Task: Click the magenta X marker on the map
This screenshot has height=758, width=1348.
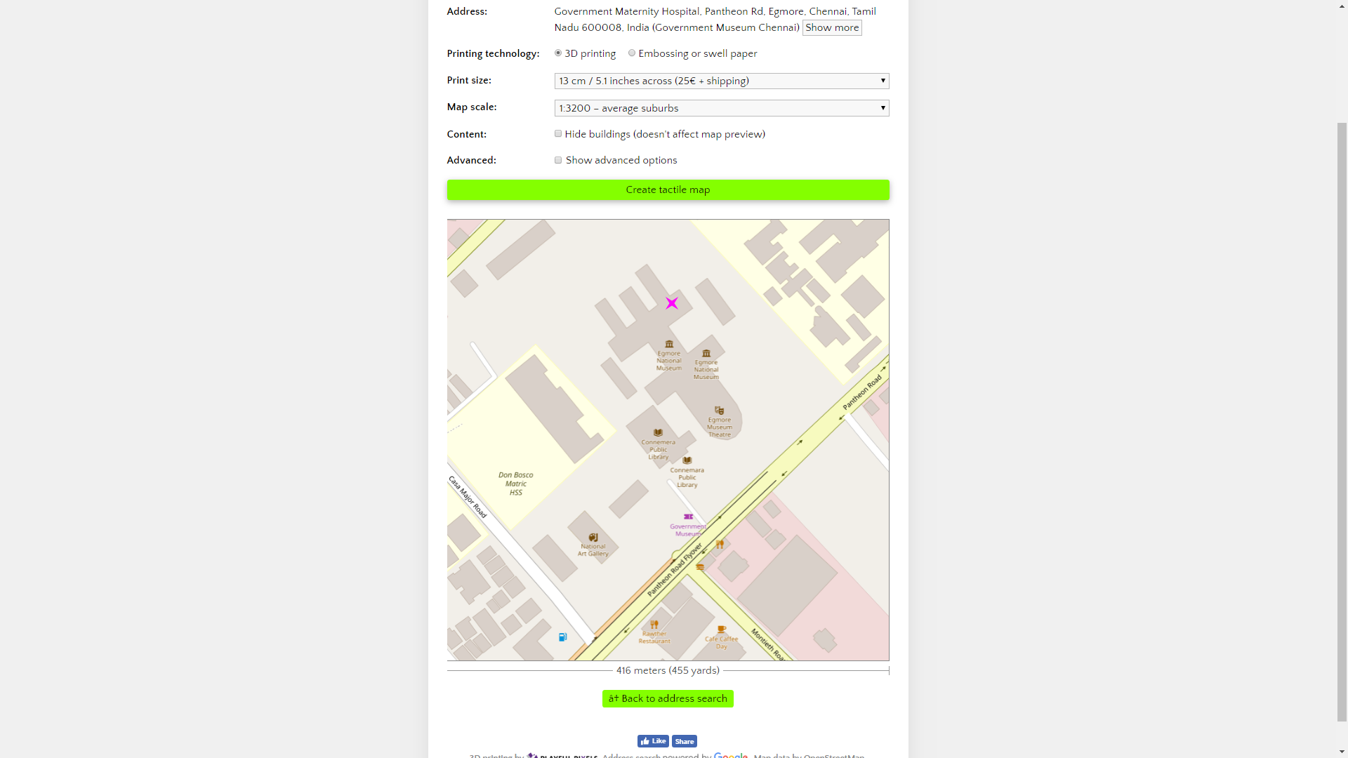Action: pyautogui.click(x=671, y=302)
